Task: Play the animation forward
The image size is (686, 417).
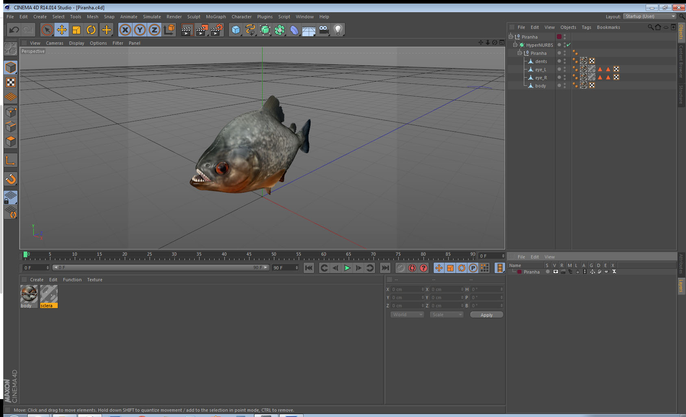Action: pyautogui.click(x=347, y=268)
